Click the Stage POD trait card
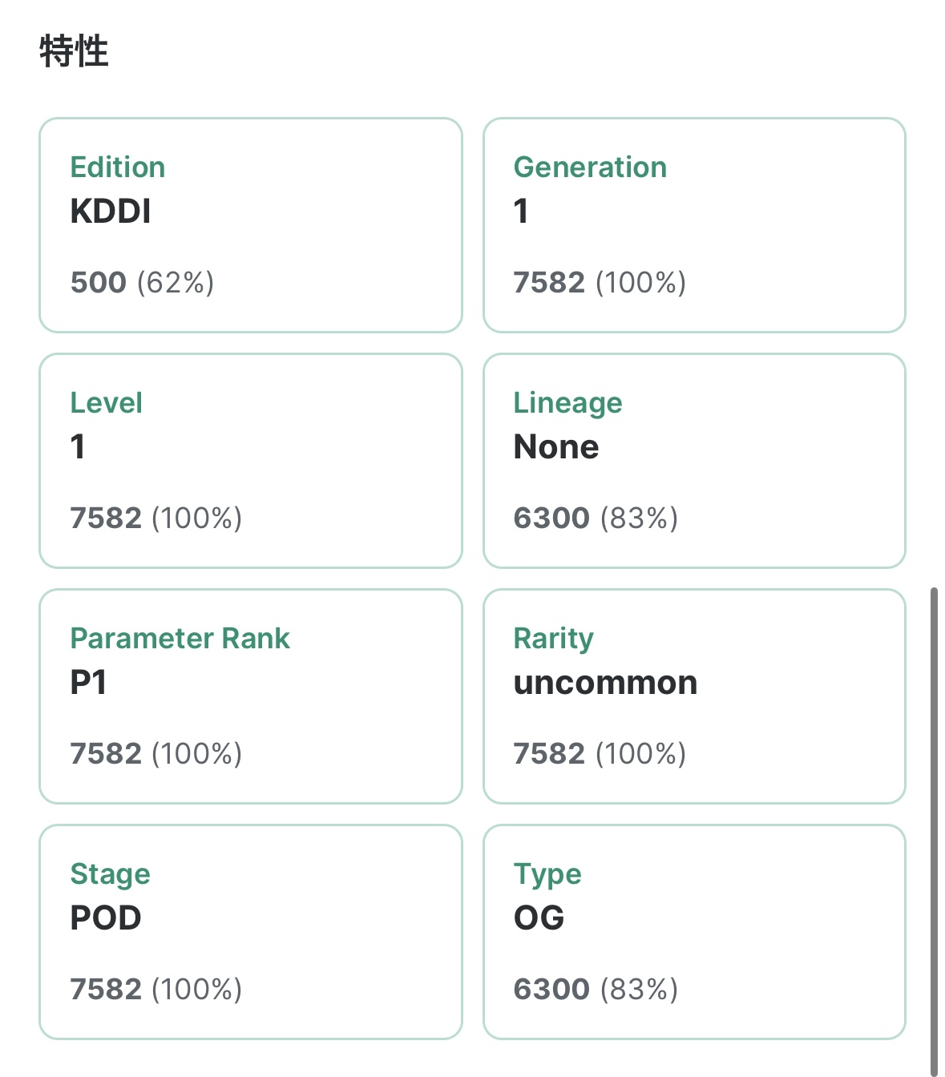This screenshot has width=945, height=1077. pyautogui.click(x=250, y=932)
